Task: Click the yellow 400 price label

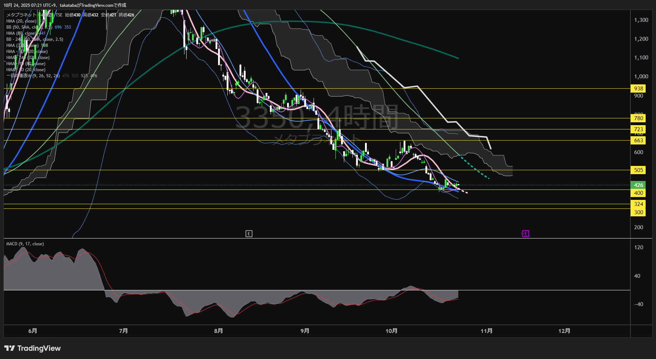Action: click(638, 193)
